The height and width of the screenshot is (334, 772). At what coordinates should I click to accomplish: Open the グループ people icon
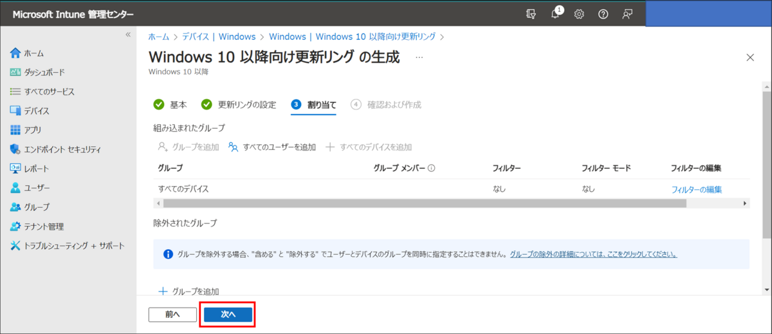(x=16, y=207)
